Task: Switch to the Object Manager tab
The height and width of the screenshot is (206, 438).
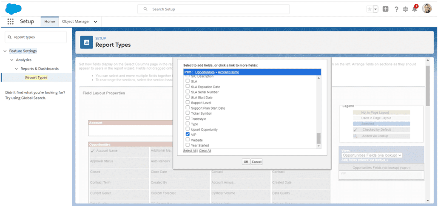Action: click(79, 21)
